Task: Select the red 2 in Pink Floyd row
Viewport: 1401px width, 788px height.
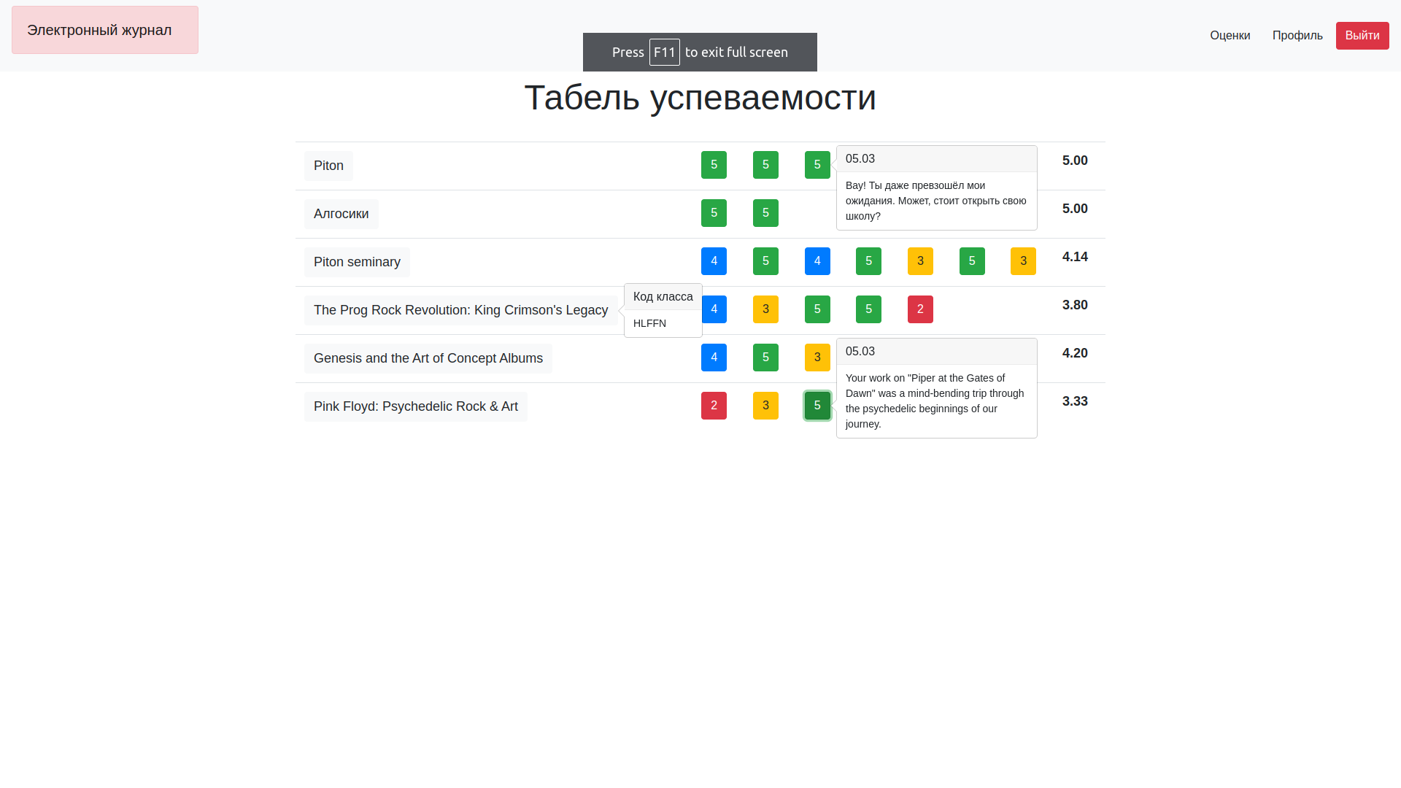Action: pyautogui.click(x=714, y=405)
